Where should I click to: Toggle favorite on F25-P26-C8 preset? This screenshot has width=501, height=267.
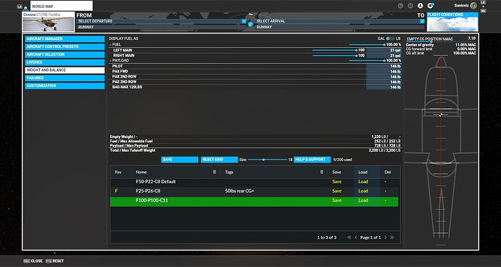pos(116,191)
